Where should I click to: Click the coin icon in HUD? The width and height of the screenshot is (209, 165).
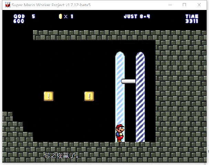60,16
